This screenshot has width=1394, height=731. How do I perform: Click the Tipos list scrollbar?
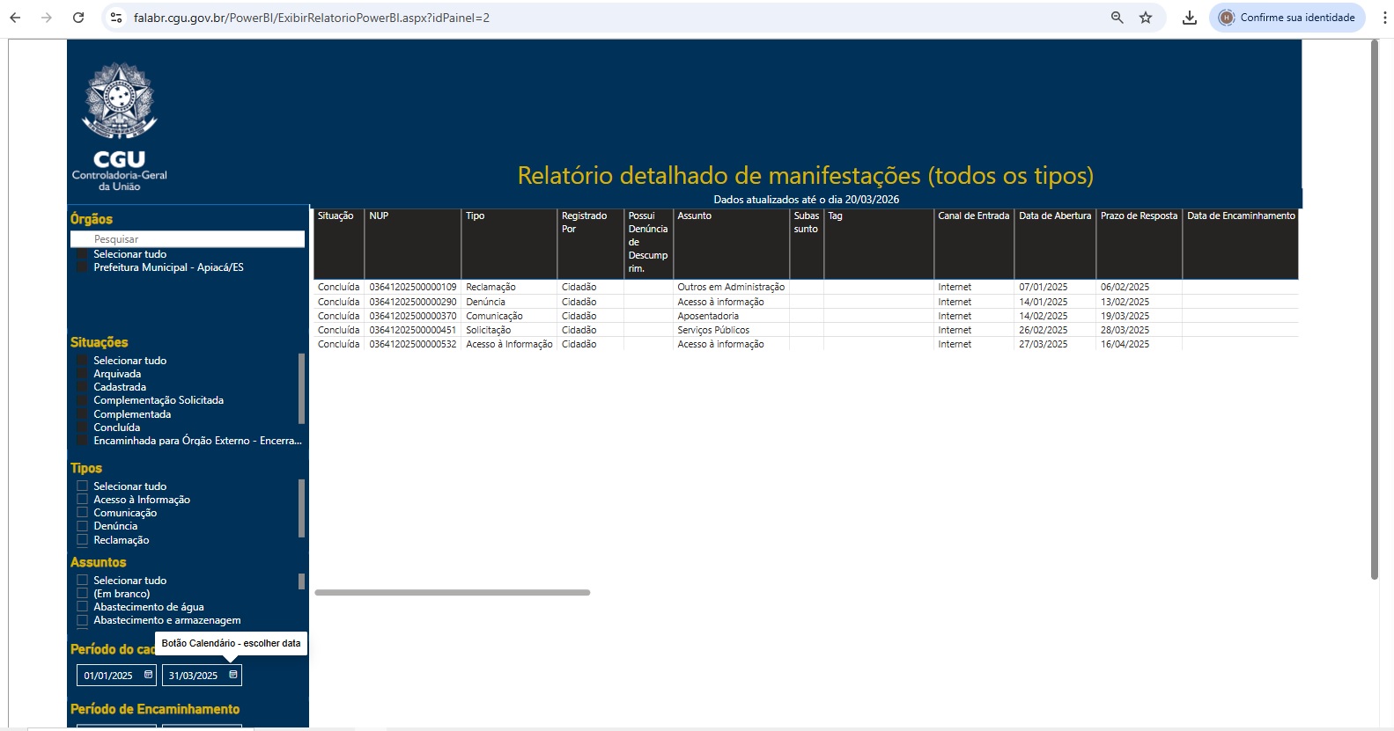pos(301,508)
